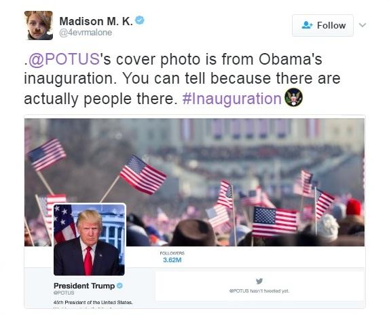389x315 pixels.
Task: Click the add-person icon on the Follow button
Action: pos(307,25)
